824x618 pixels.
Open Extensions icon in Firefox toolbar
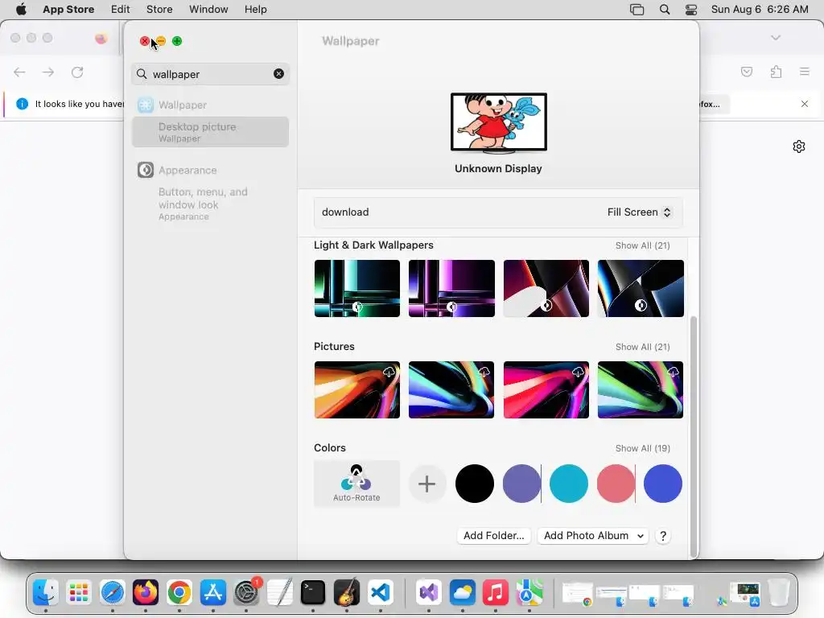click(x=777, y=72)
